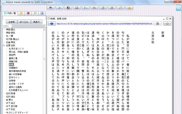Switch to the red heart tab

pyautogui.click(x=28, y=13)
